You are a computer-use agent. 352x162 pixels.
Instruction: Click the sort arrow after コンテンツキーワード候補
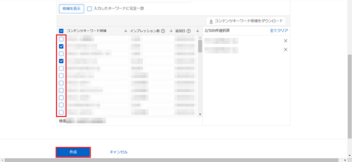coord(126,31)
